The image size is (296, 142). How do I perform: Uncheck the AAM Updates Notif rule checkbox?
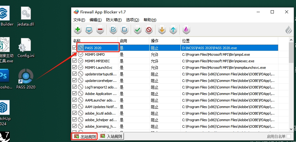[x=75, y=107]
